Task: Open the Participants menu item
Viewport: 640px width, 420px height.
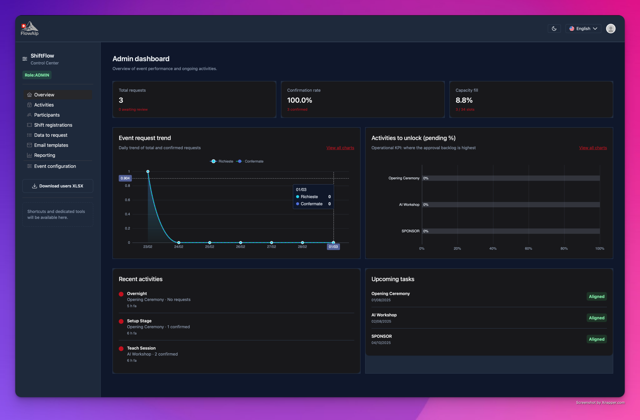Action: [x=47, y=115]
